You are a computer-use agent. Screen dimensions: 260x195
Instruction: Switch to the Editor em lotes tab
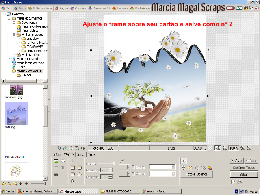tap(40, 8)
